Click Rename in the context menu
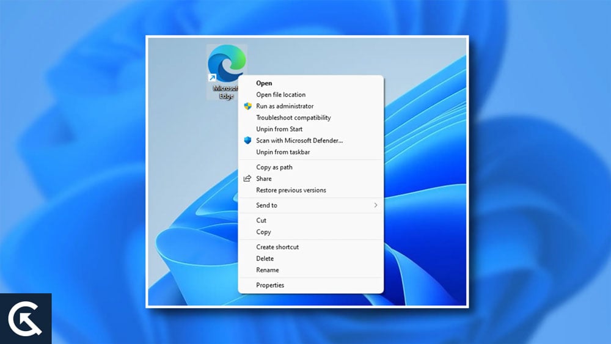The image size is (611, 344). click(x=267, y=270)
